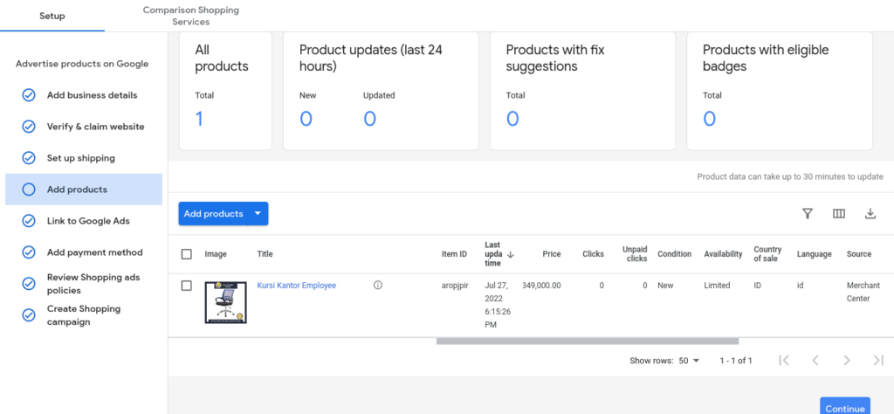The height and width of the screenshot is (414, 894).
Task: Expand the Add products dropdown arrow
Action: point(258,213)
